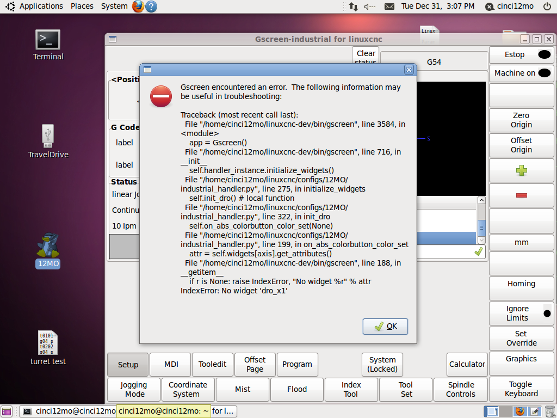Close the Gscreen error dialog

409,70
